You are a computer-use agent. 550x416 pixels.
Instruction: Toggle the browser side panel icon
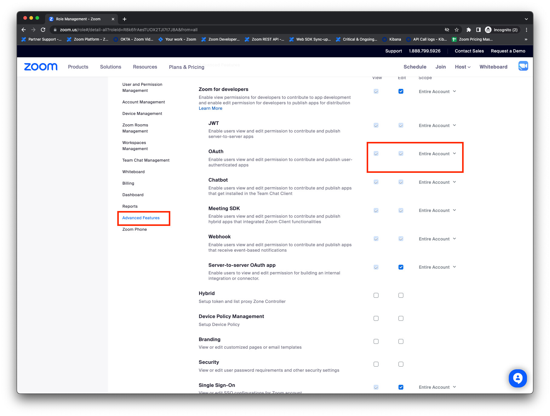478,30
